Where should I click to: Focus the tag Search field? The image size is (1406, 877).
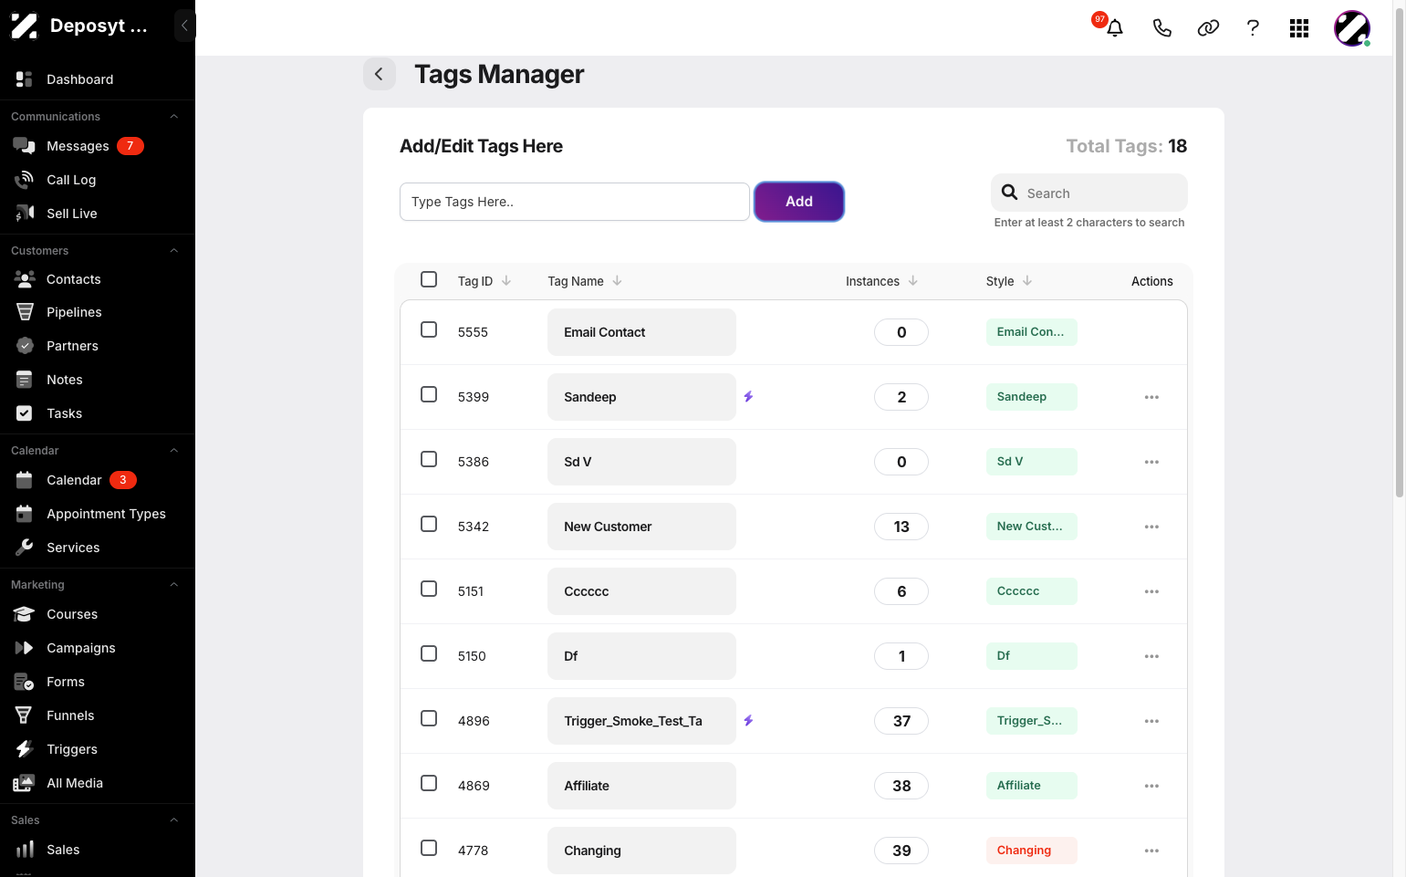coord(1089,193)
